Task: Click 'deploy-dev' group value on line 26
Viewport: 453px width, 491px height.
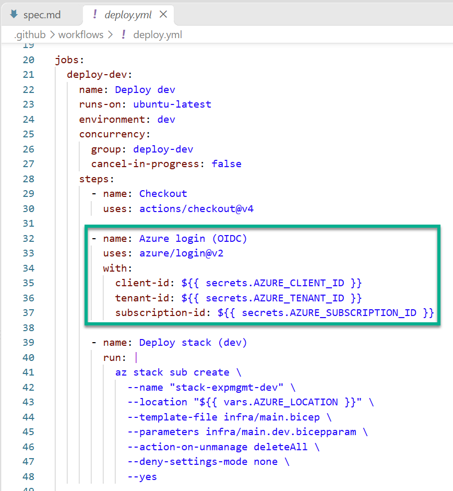Action: [163, 149]
